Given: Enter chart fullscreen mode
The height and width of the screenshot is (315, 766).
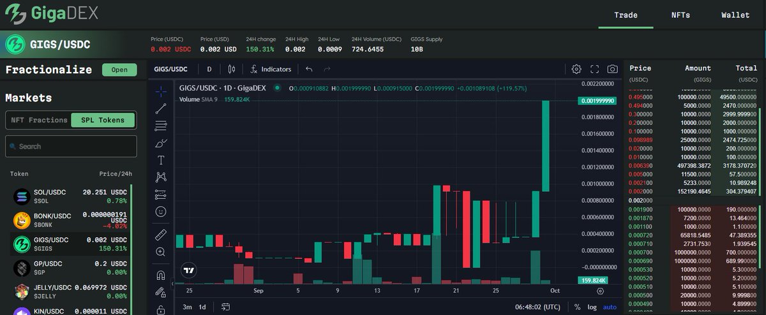Looking at the screenshot, I should pos(594,69).
